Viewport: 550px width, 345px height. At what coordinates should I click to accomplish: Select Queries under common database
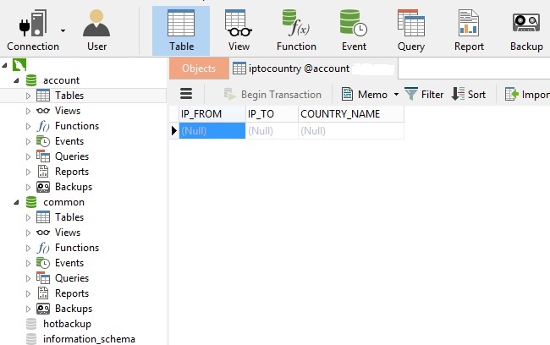pos(72,278)
